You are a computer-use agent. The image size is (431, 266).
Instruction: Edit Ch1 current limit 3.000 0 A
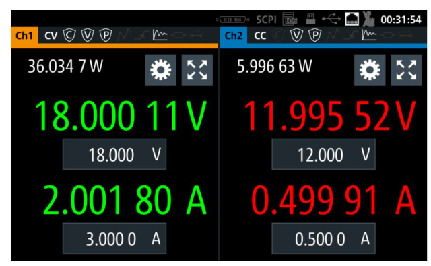[114, 238]
